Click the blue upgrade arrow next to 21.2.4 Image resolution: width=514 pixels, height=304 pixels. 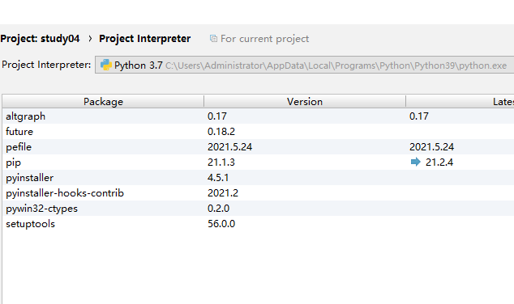point(415,162)
